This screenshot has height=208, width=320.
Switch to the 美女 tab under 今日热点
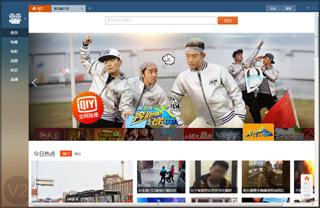(x=78, y=154)
